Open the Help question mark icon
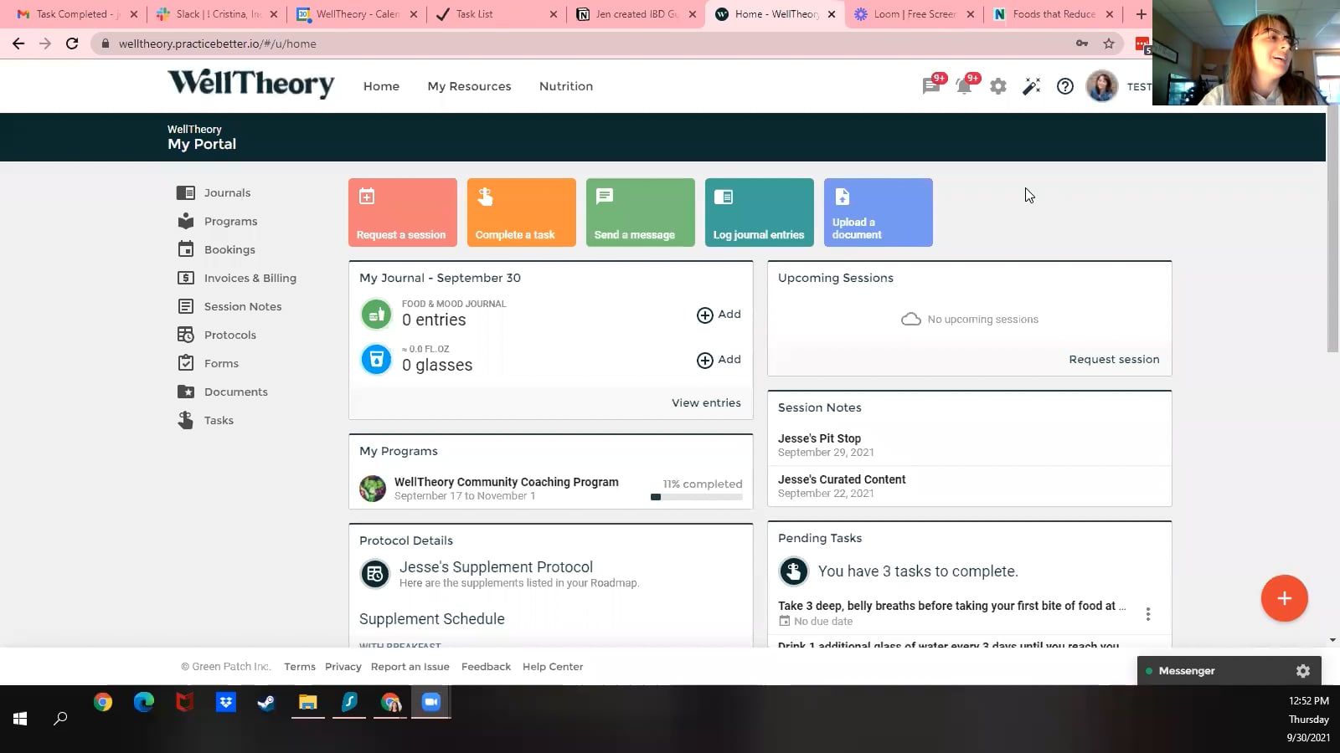This screenshot has width=1340, height=753. 1064,86
